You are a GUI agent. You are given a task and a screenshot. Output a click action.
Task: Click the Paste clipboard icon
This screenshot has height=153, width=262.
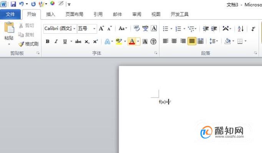[9, 28]
